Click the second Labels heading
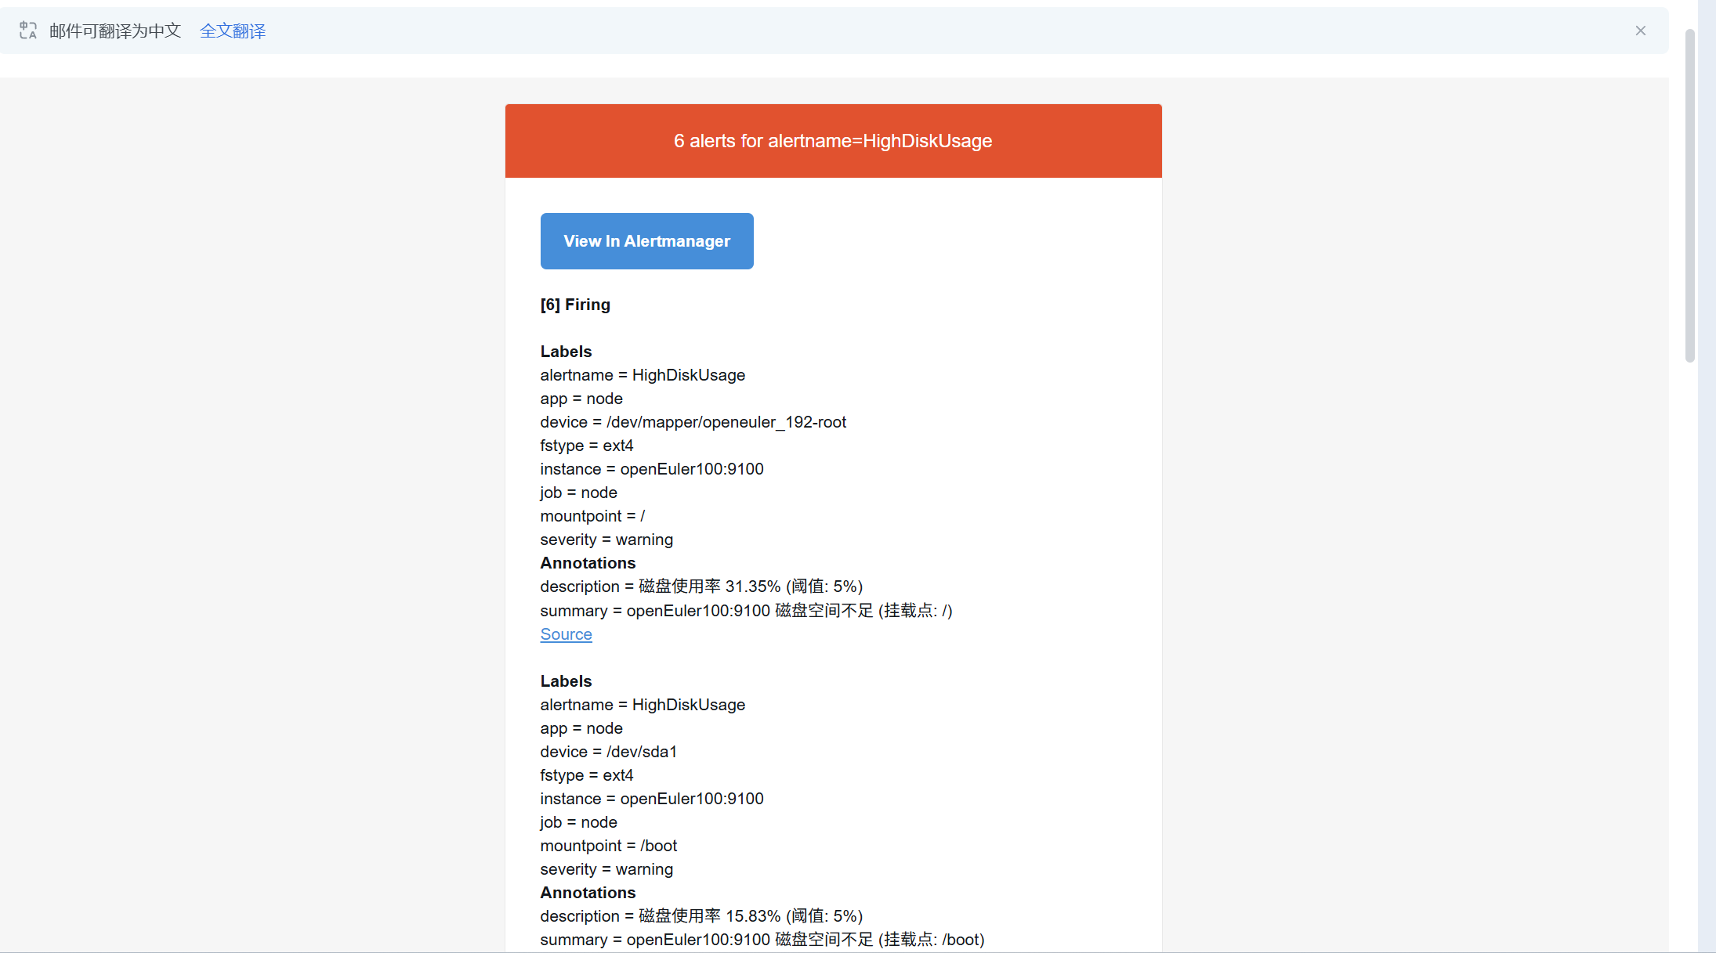This screenshot has height=953, width=1716. (566, 681)
